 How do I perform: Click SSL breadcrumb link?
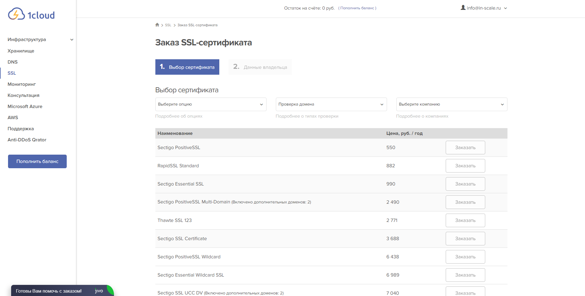coord(168,25)
